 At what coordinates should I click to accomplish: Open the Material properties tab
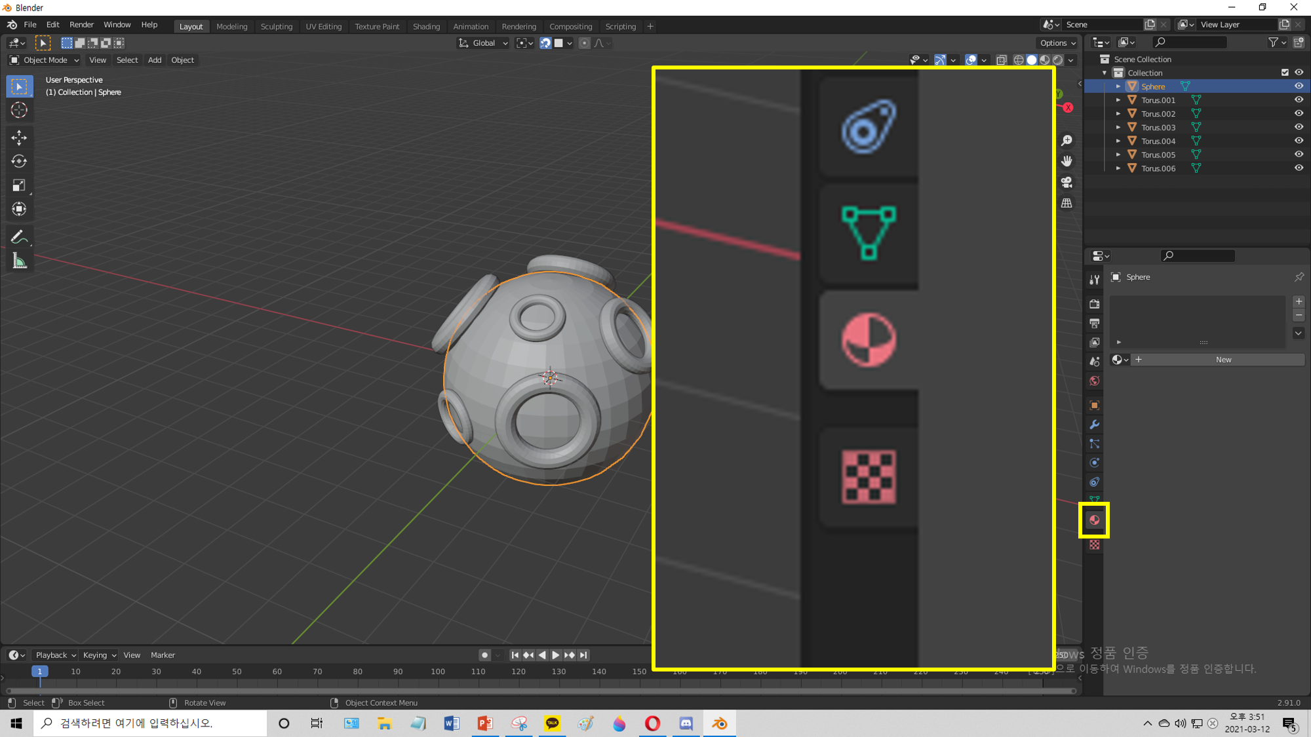point(1094,520)
